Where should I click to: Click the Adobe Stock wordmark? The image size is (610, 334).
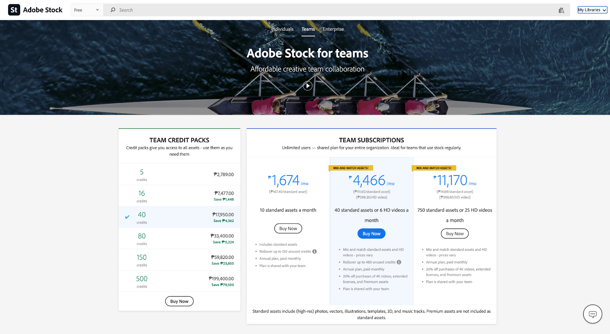[x=43, y=10]
